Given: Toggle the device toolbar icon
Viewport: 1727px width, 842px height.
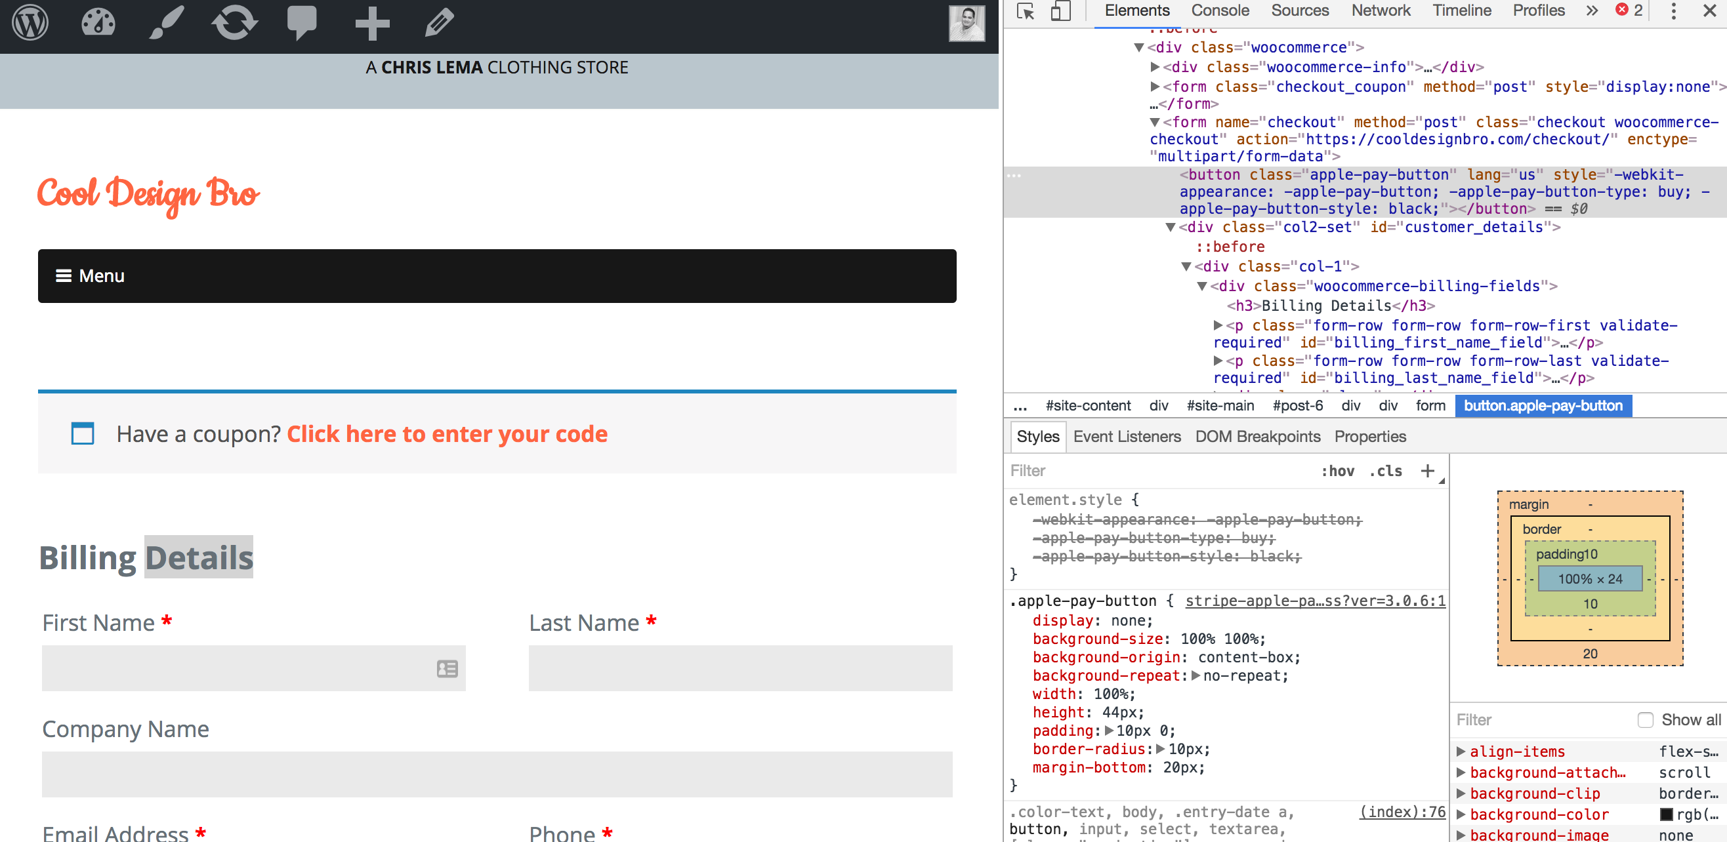Looking at the screenshot, I should point(1060,11).
